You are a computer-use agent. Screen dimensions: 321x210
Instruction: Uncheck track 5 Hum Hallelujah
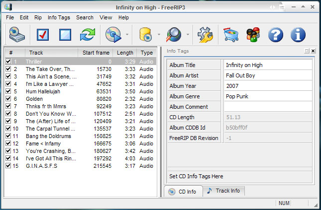(x=8, y=91)
